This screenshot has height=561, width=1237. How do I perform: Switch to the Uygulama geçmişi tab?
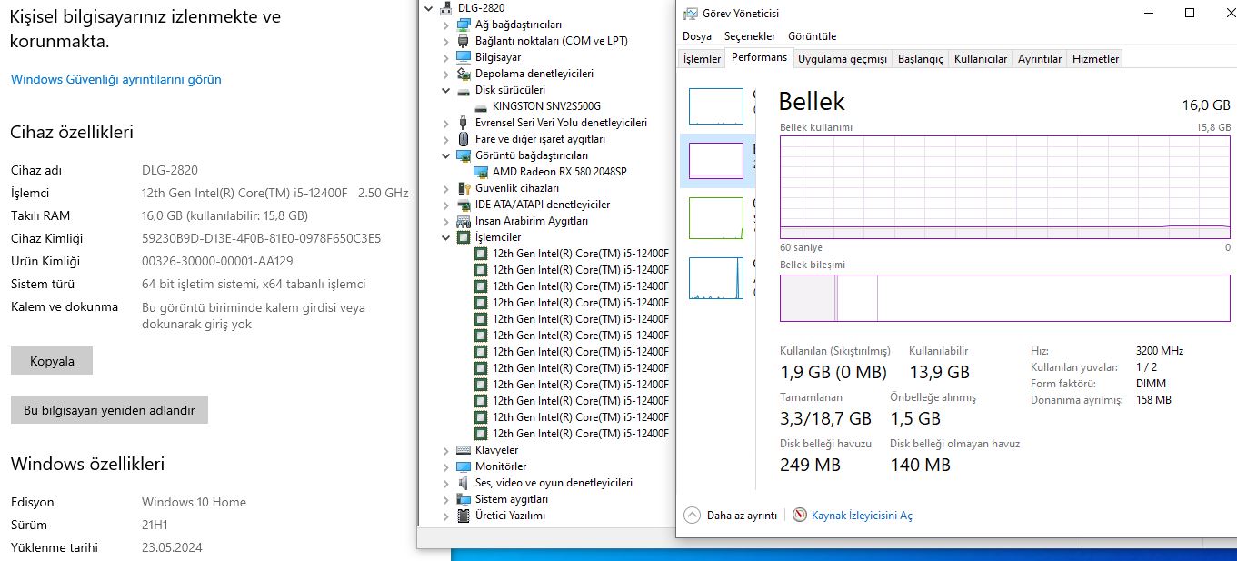[842, 59]
